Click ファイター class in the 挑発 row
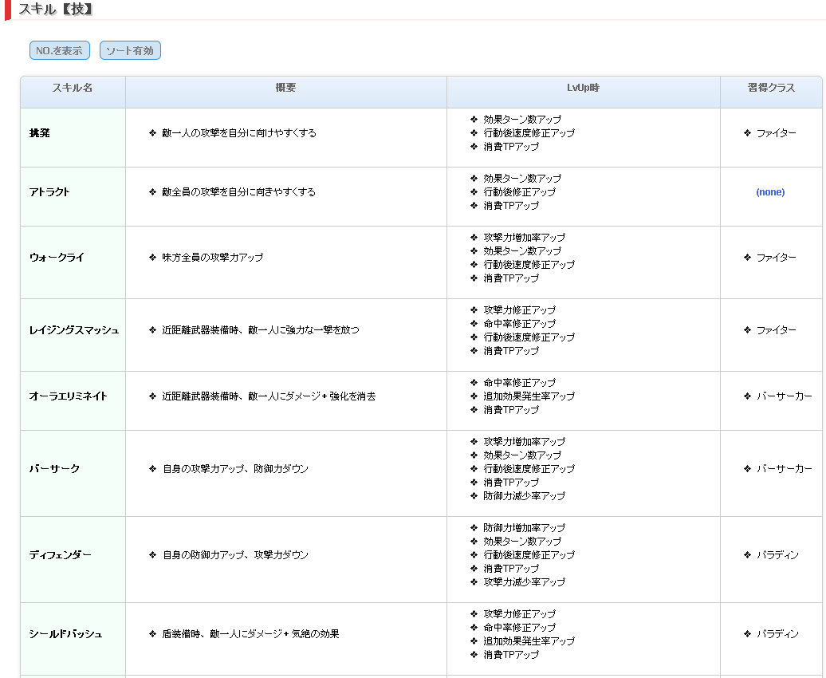The width and height of the screenshot is (826, 678). pos(776,133)
